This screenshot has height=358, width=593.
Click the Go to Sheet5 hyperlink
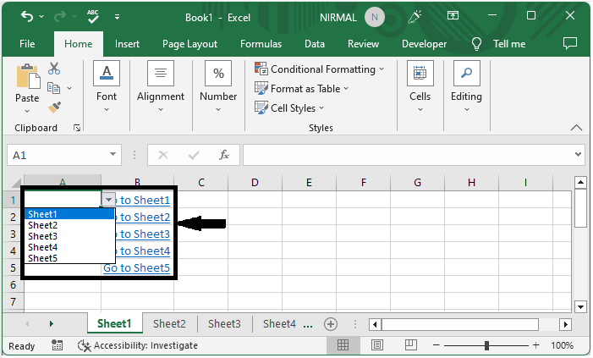coord(136,267)
